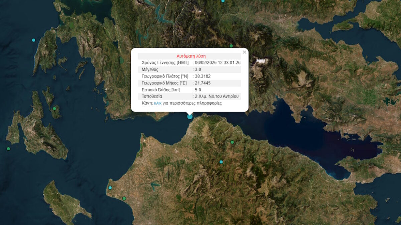Screen dimensions: 401x225
Task: Click the latitude value 38.3182
Action: point(203,76)
